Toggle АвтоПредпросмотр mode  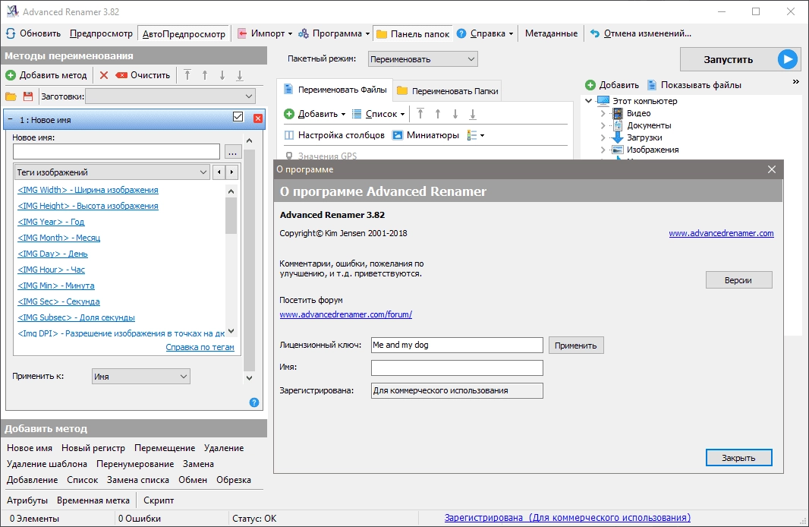(x=184, y=34)
